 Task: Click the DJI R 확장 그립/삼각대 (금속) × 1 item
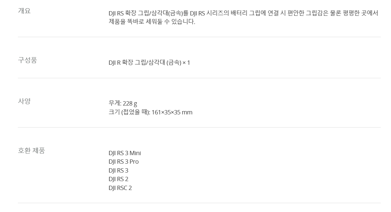[x=149, y=63]
